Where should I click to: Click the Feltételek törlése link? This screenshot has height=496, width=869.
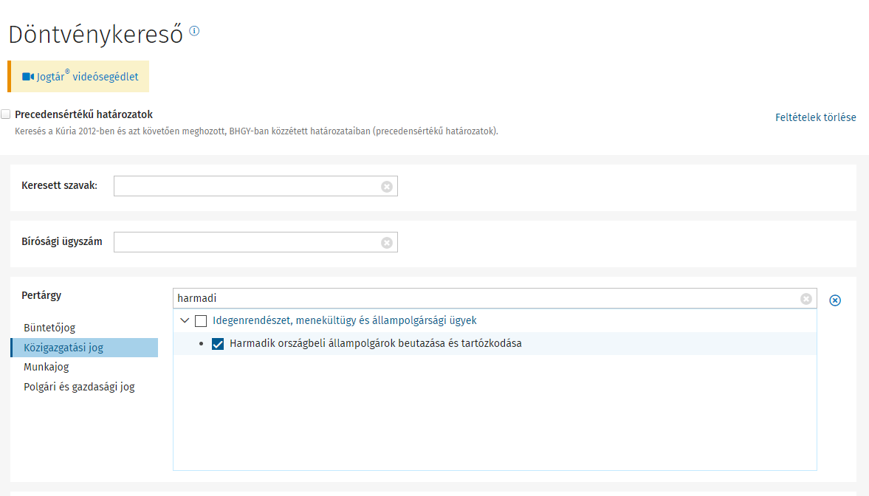[x=815, y=117]
